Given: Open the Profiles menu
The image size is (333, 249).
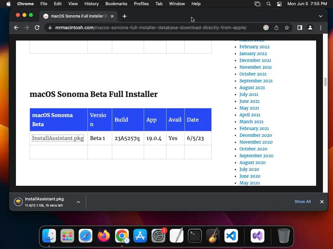Looking at the screenshot, I should click(141, 4).
